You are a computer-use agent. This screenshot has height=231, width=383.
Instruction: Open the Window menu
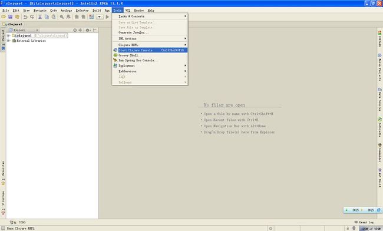[138, 11]
